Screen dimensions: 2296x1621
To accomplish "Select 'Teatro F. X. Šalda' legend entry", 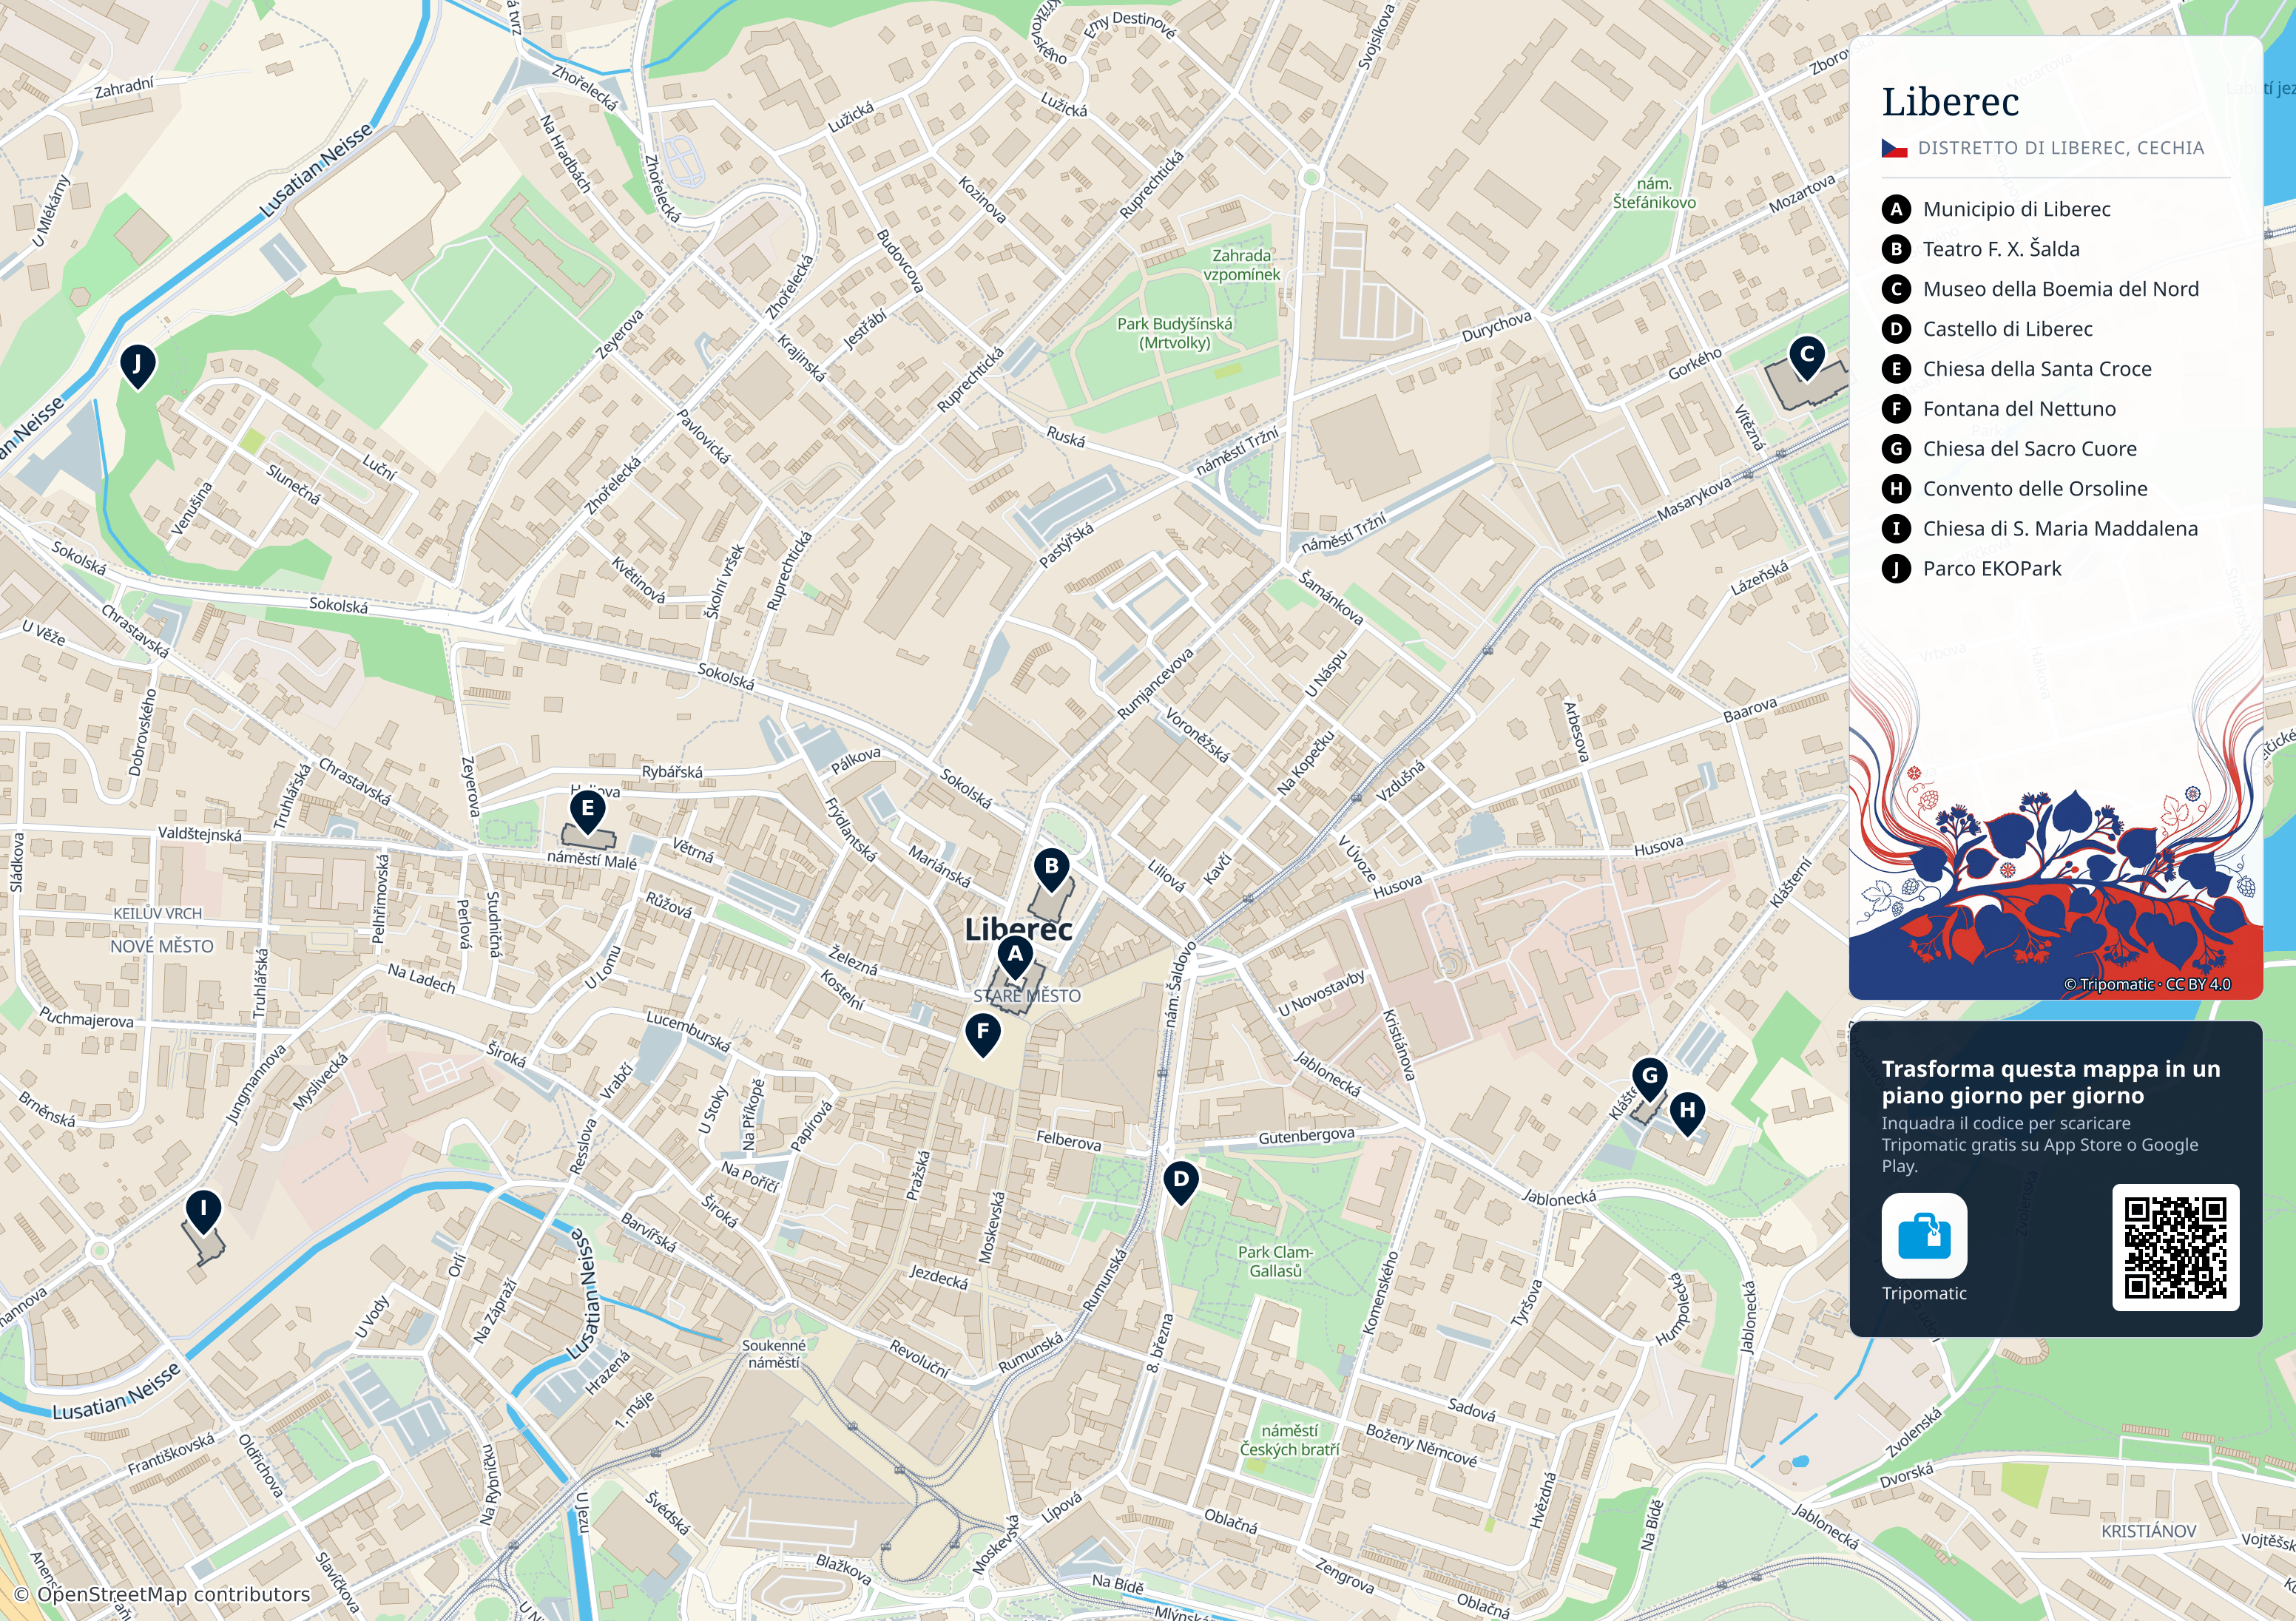I will 2001,249.
